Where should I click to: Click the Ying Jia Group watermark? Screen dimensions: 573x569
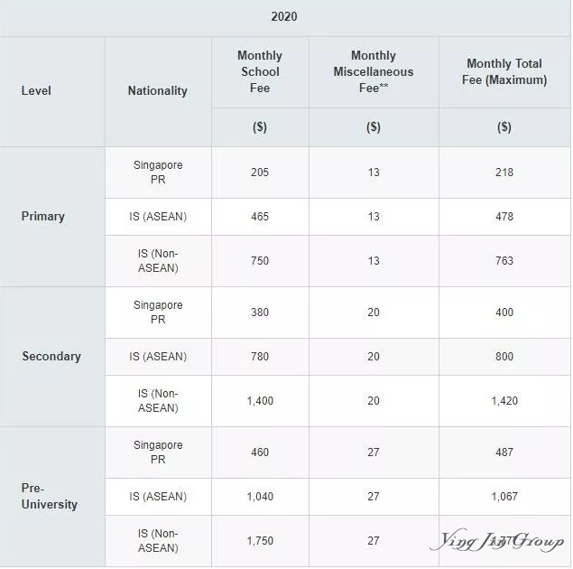coord(497,540)
